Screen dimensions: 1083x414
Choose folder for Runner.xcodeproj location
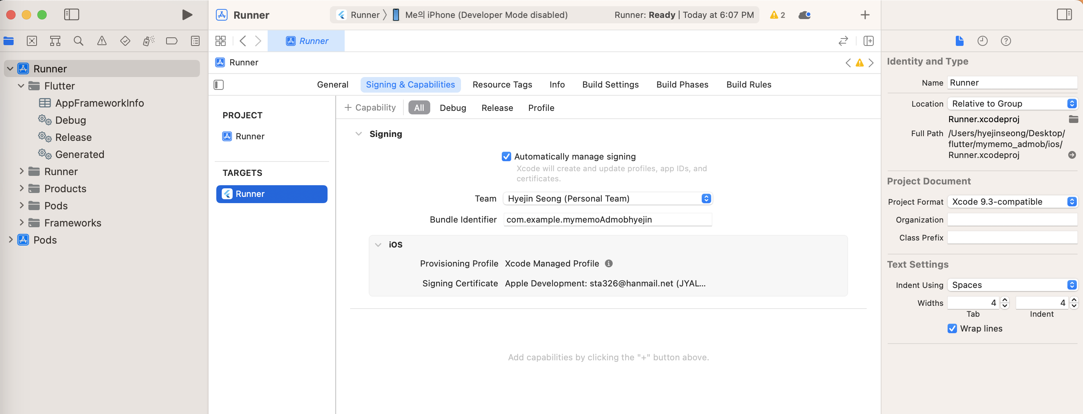[x=1073, y=119]
